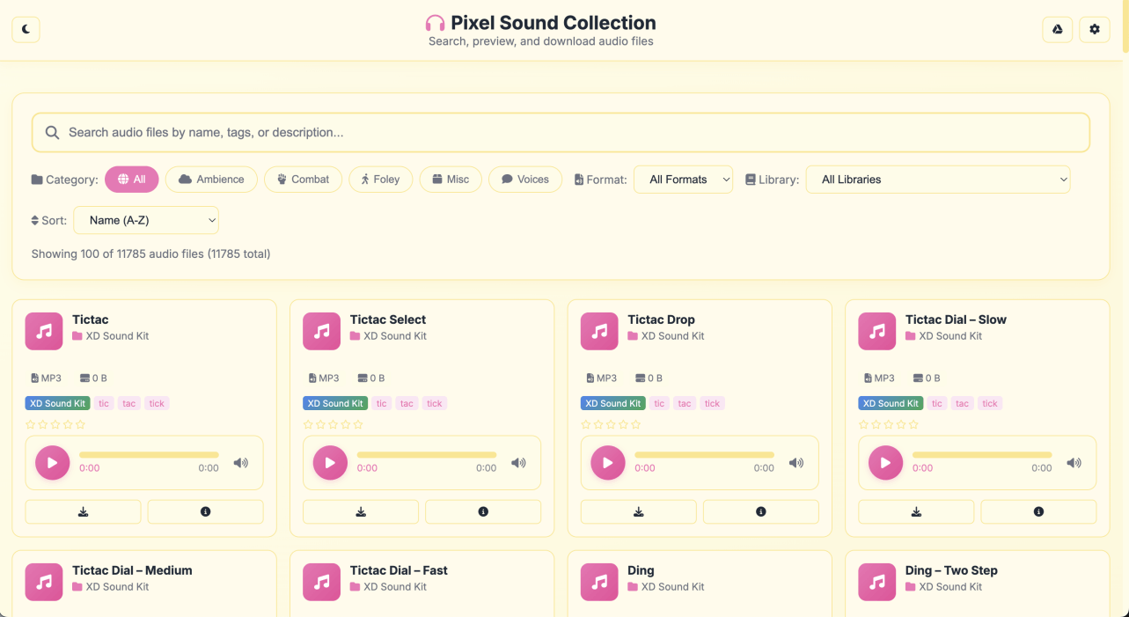Download the Tictac audio file
The image size is (1129, 617).
[x=84, y=511]
